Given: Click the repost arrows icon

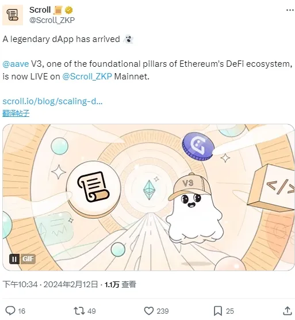Looking at the screenshot, I should pos(79,311).
